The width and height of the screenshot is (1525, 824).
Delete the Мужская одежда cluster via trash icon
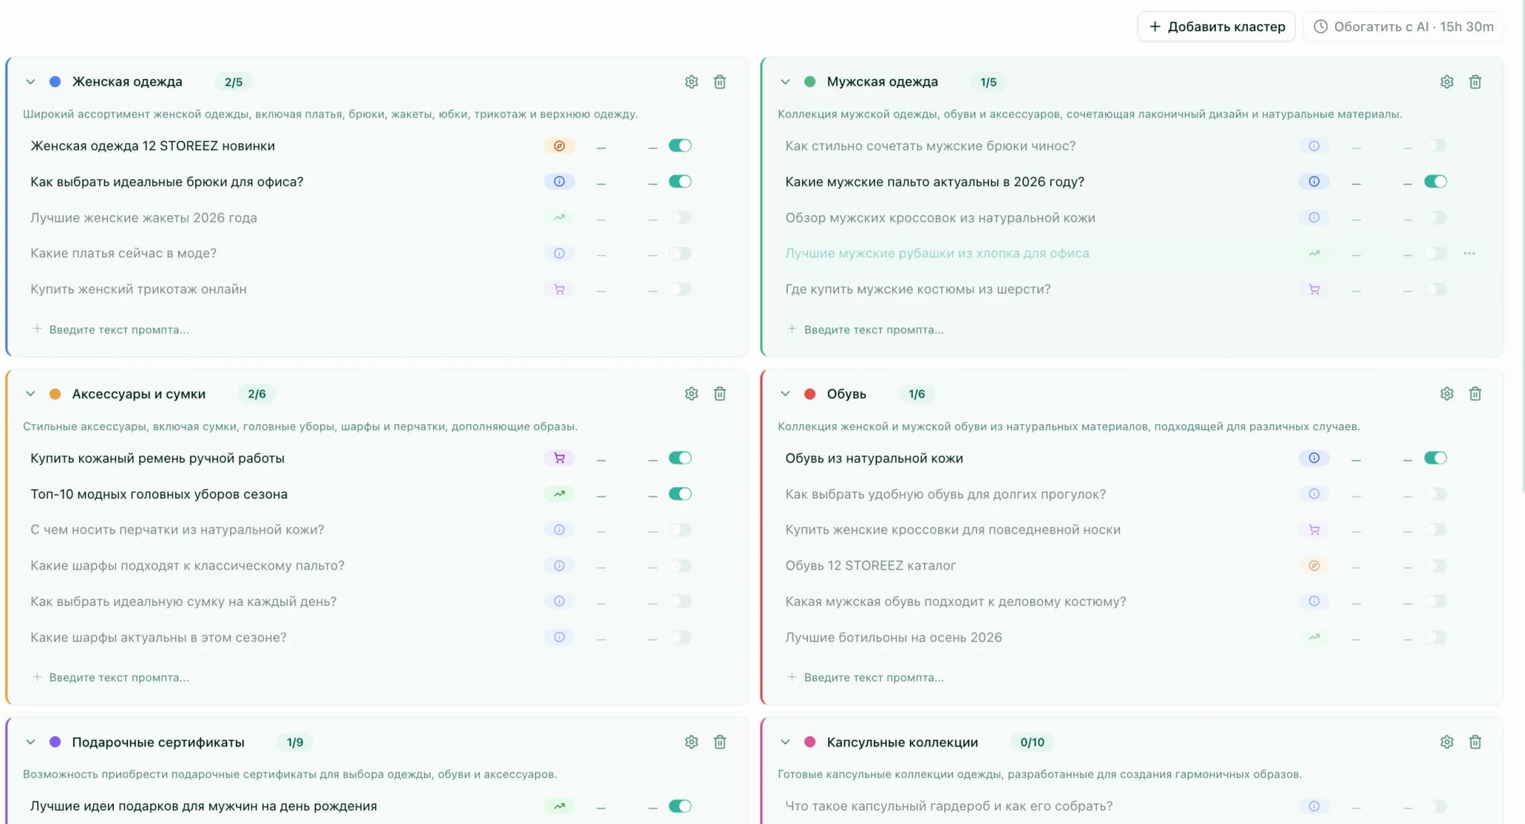tap(1476, 81)
